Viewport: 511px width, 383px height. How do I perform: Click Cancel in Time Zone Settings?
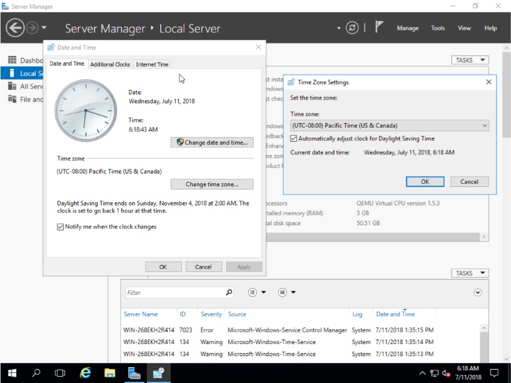point(469,181)
